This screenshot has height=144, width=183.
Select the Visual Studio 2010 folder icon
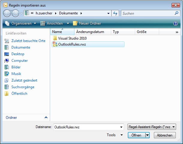55,38
